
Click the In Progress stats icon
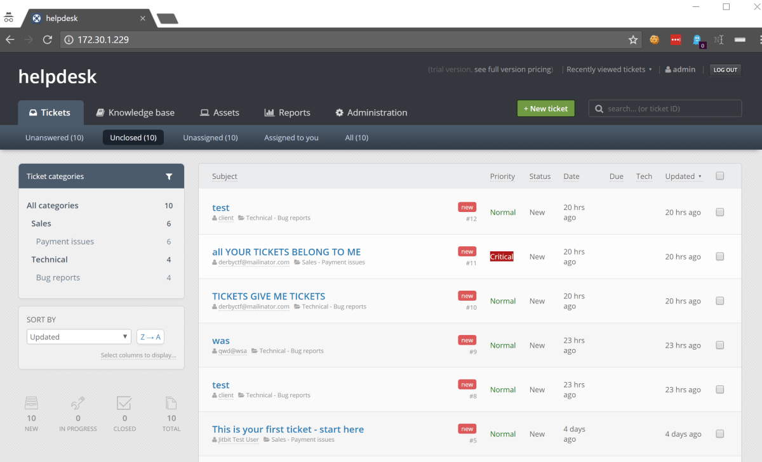(78, 403)
